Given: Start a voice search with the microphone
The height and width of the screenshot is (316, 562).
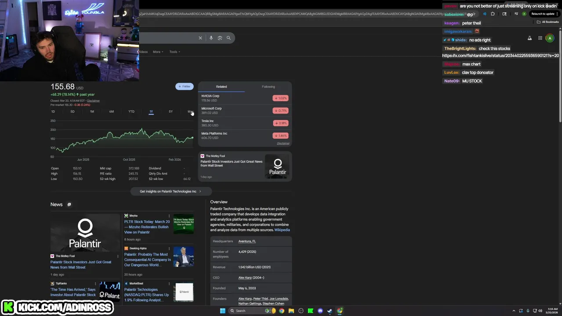Looking at the screenshot, I should [211, 38].
